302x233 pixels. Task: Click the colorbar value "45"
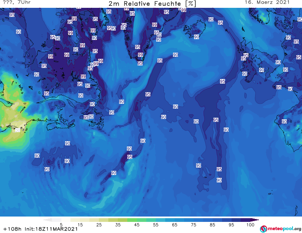pyautogui.click(x=137, y=225)
